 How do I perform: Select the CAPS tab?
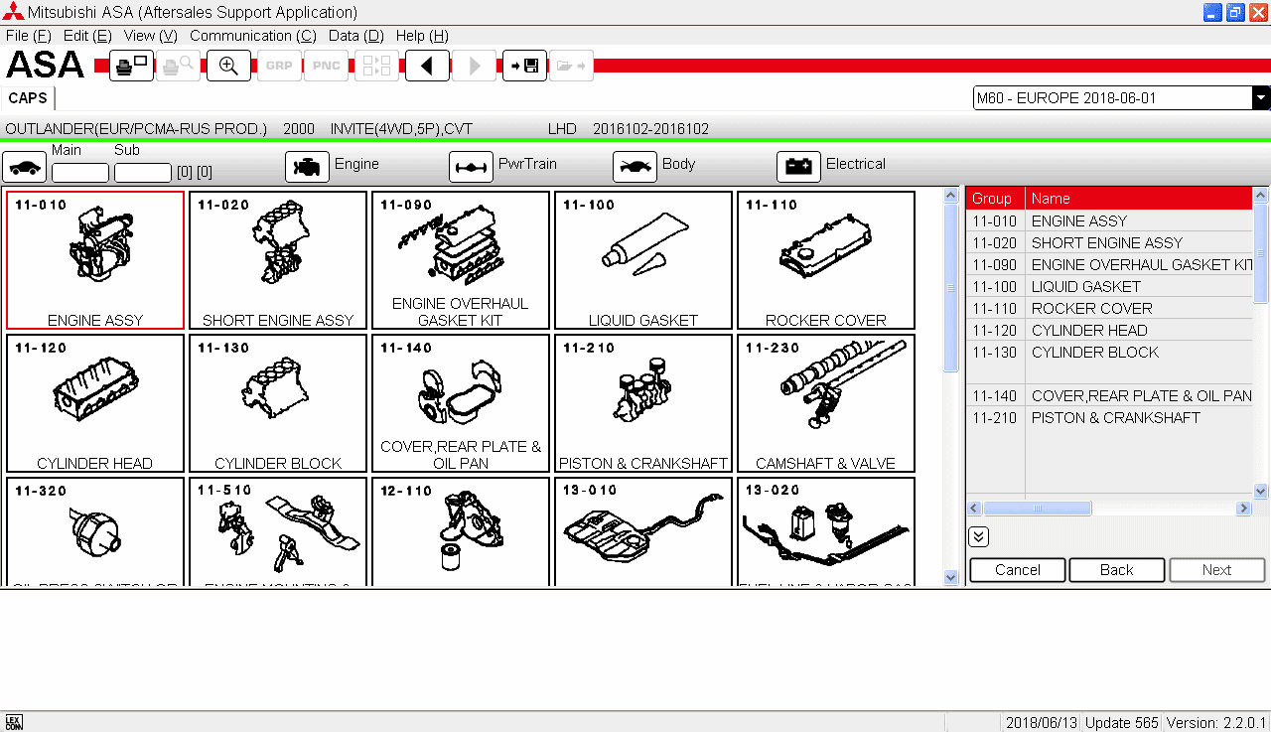[x=28, y=98]
